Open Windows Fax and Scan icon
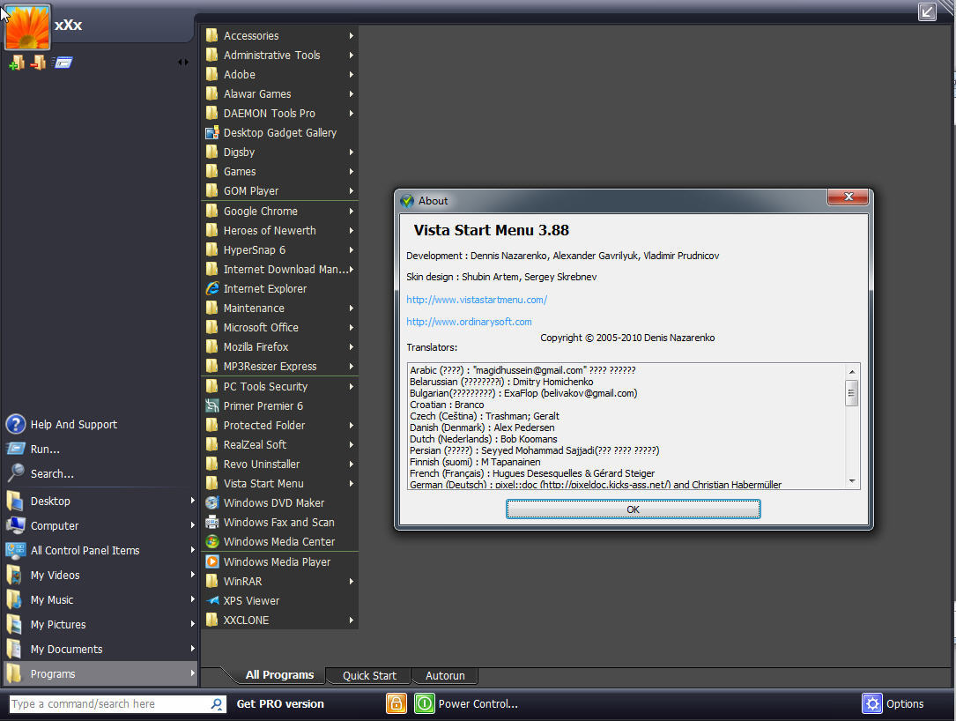The height and width of the screenshot is (721, 956). [x=212, y=522]
